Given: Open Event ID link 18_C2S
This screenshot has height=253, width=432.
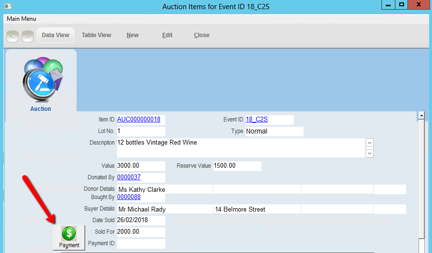Looking at the screenshot, I should [257, 120].
